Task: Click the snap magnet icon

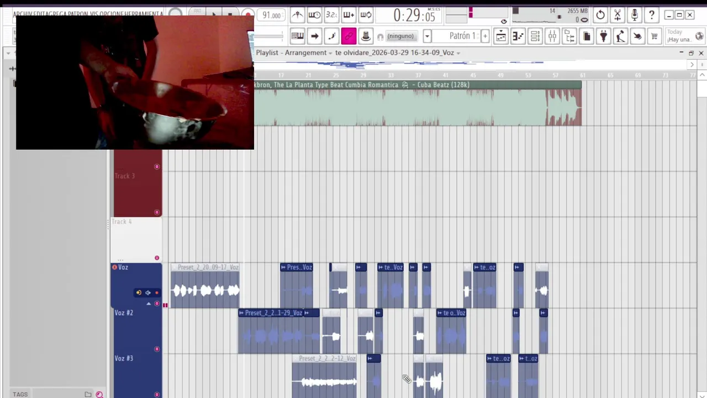Action: [380, 37]
